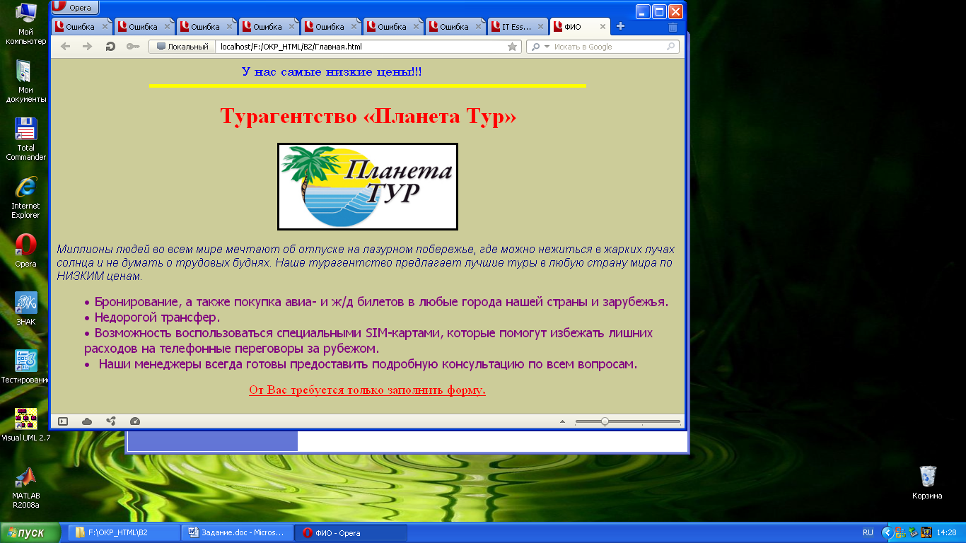Select the Корзина recycle bin icon

927,483
